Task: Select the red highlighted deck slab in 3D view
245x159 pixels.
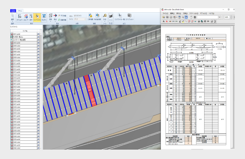Action: click(x=90, y=91)
